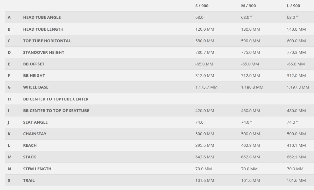Select the 1,175.7 MM wheel base value
The height and width of the screenshot is (190, 314).
(x=206, y=87)
